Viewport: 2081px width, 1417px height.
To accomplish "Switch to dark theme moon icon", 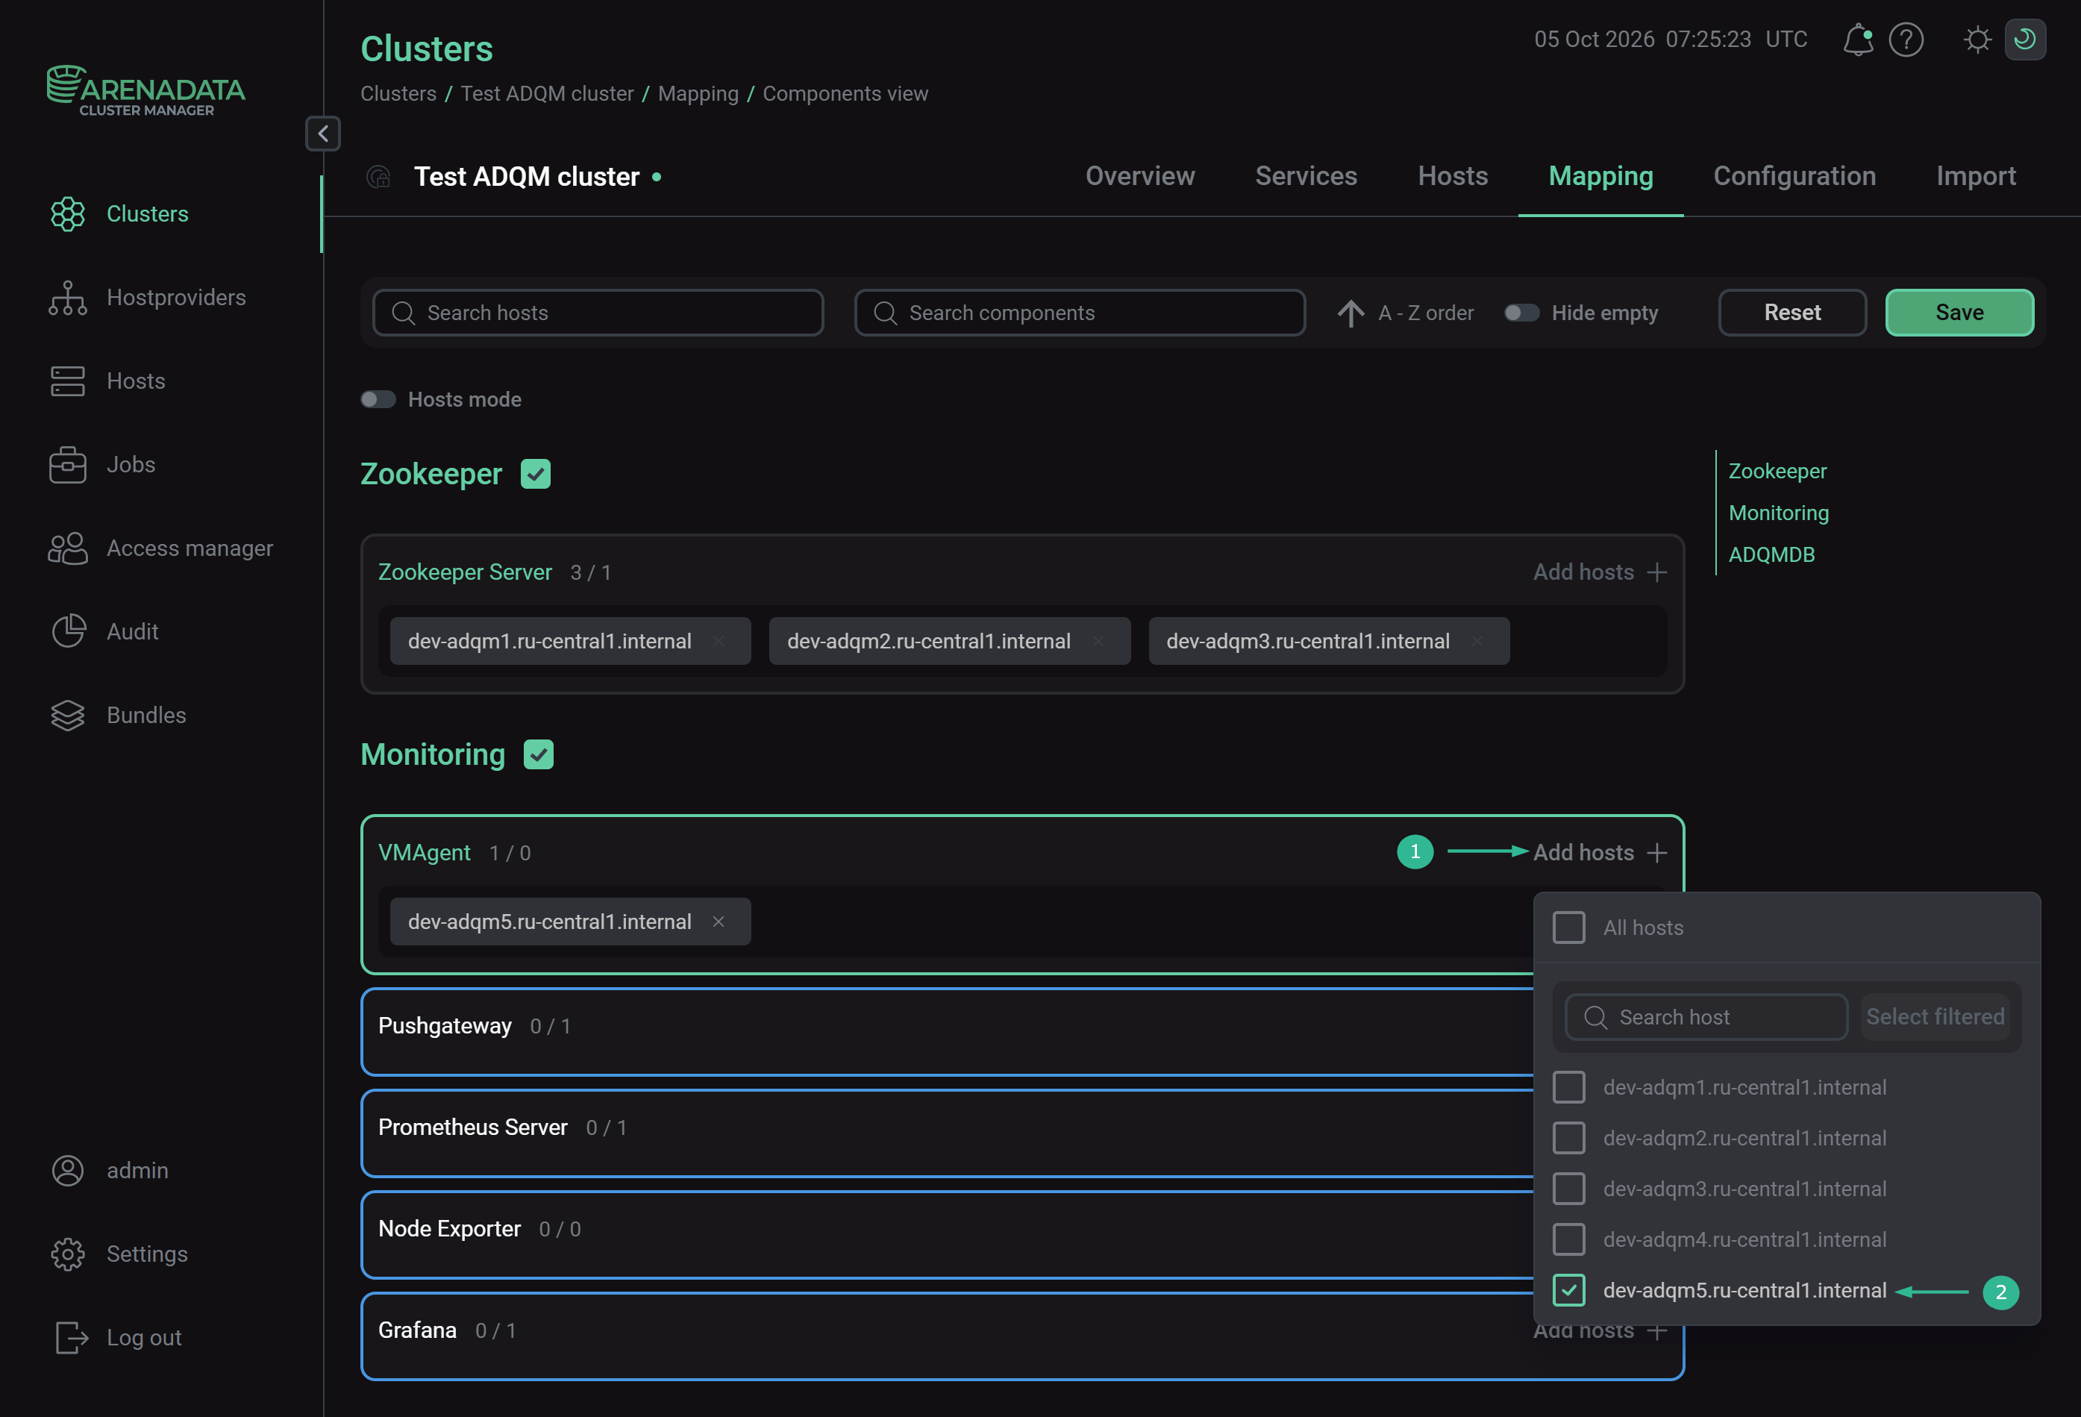I will coord(2024,40).
